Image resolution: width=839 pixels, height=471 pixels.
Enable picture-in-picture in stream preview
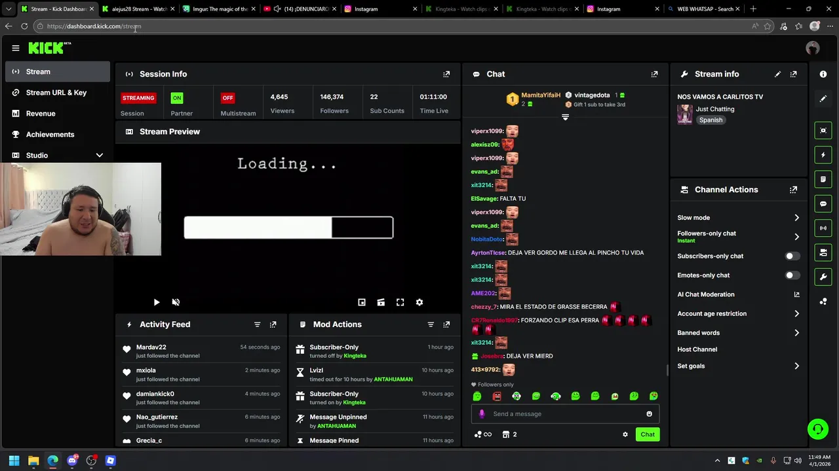coord(362,302)
